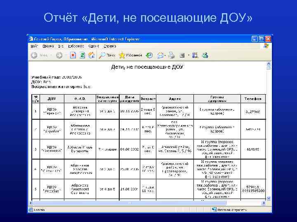Stop page loading with red X icon
The width and height of the screenshot is (297, 222).
tap(73, 55)
